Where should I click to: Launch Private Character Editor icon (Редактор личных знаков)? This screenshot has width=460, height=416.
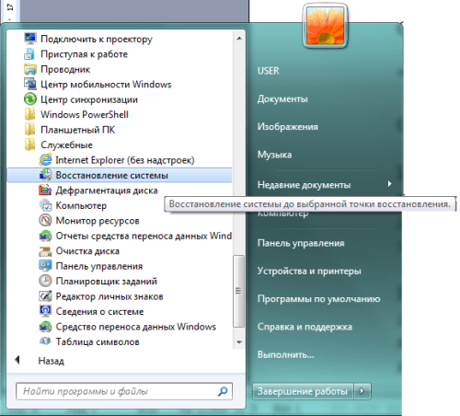pyautogui.click(x=45, y=296)
